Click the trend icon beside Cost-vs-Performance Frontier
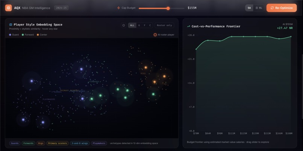 (188, 26)
